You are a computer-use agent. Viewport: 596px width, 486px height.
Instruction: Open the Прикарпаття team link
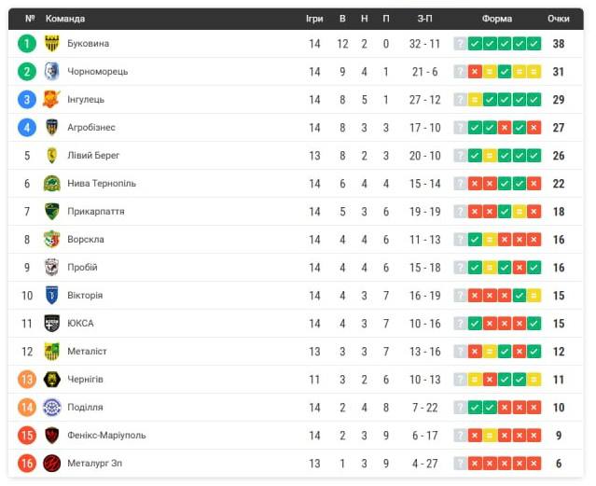[95, 211]
